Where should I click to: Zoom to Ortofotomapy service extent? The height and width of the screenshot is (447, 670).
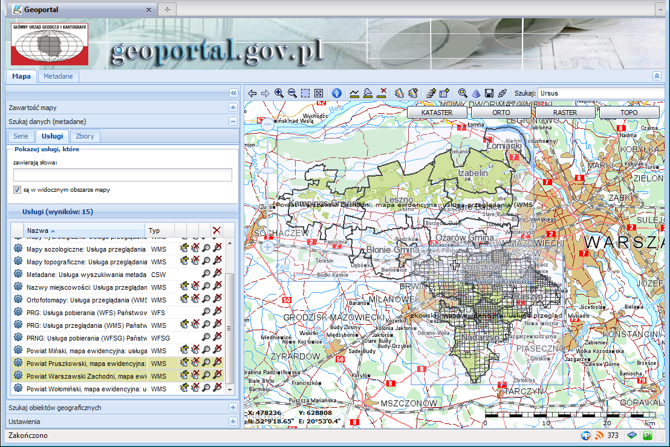[x=206, y=299]
